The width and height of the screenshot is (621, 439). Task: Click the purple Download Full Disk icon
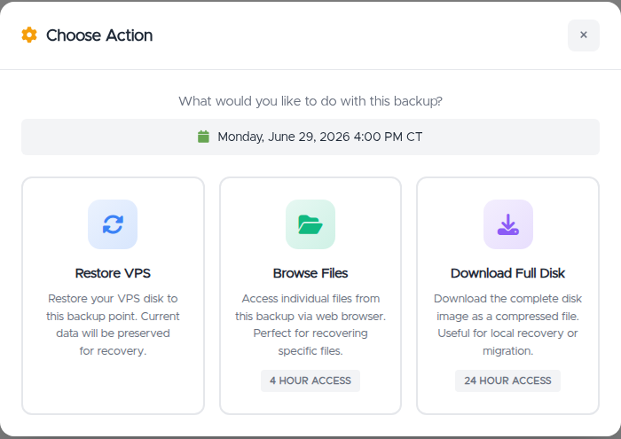pyautogui.click(x=508, y=224)
